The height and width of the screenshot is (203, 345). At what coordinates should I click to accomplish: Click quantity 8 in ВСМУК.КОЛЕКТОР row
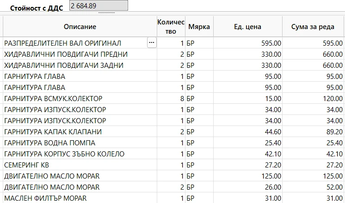[x=181, y=99]
